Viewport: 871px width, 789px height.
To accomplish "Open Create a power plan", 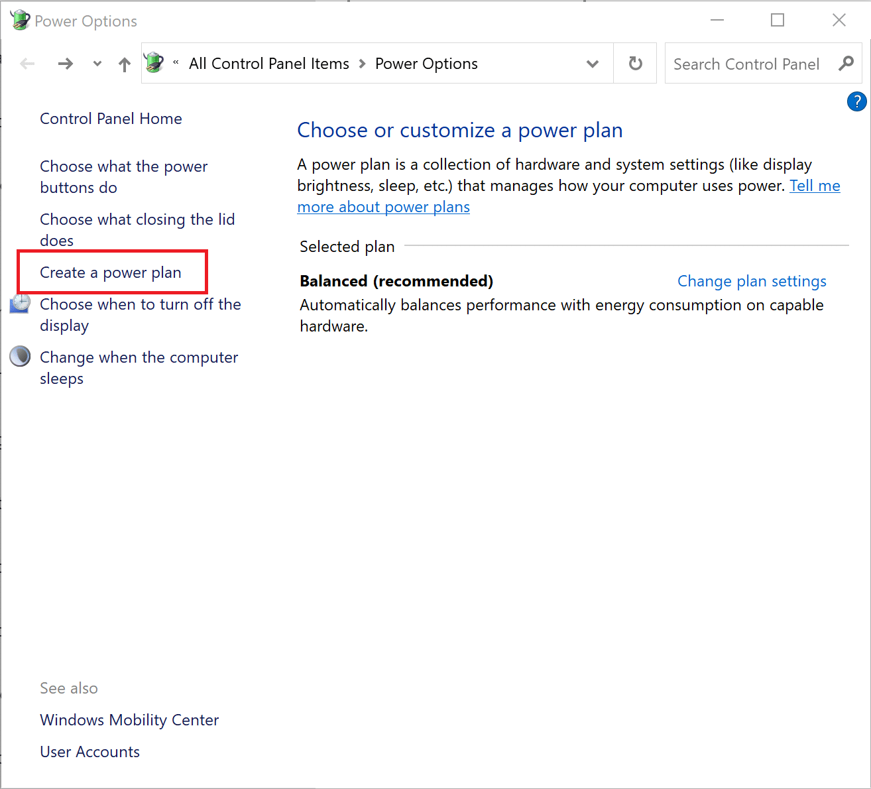I will tap(111, 273).
